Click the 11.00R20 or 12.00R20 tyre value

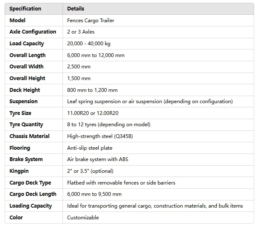point(93,113)
